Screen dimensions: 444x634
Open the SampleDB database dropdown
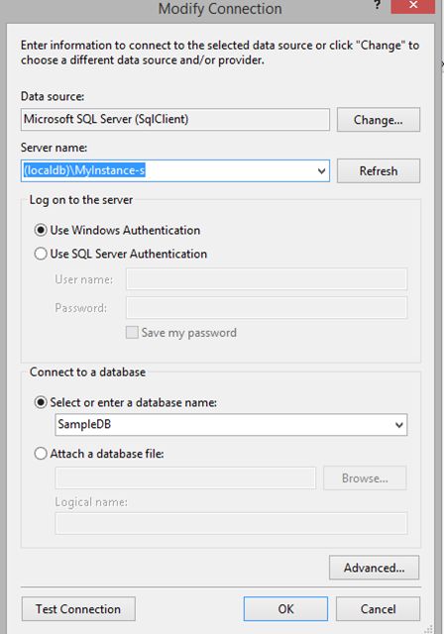coord(398,425)
